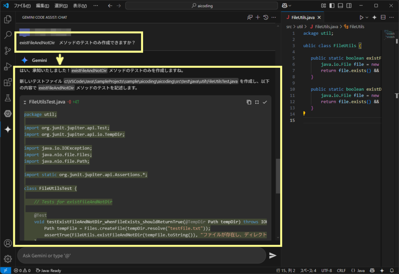This screenshot has width=399, height=274.
Task: Open the hidden menus ellipsis in menu bar
Action: (x=96, y=5)
